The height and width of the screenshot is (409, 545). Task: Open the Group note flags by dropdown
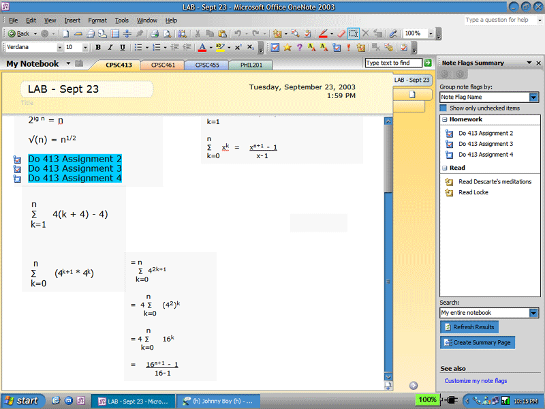[533, 97]
